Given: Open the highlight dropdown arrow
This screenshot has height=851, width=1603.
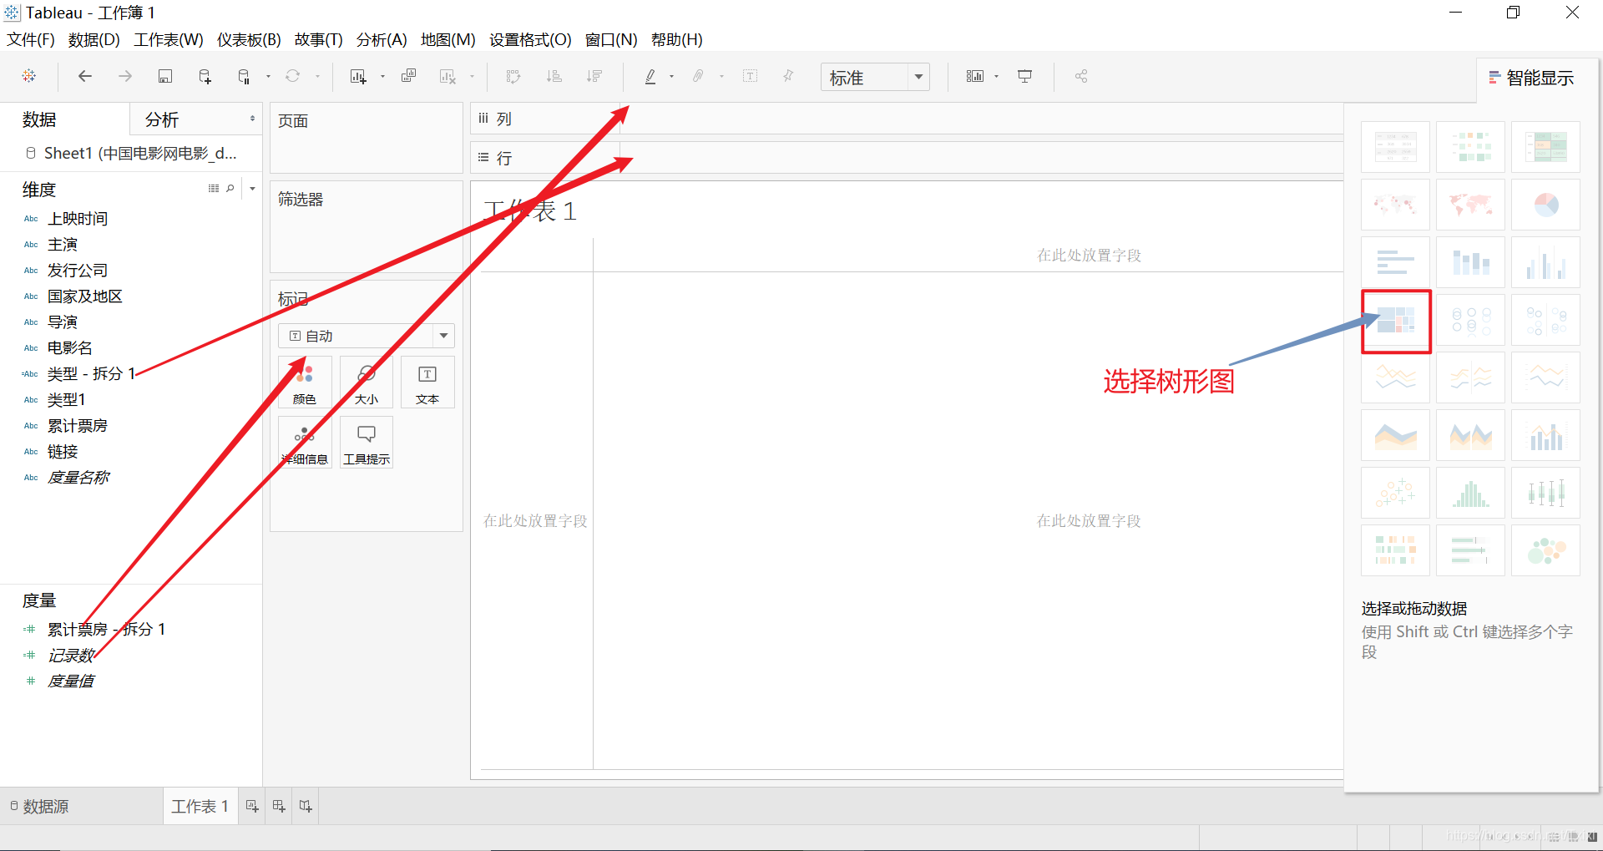Looking at the screenshot, I should 671,77.
